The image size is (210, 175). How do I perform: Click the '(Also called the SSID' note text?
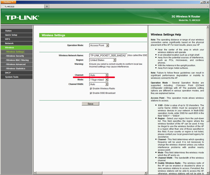pos(137,55)
